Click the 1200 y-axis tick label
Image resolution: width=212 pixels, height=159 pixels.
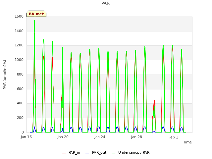point(19,45)
